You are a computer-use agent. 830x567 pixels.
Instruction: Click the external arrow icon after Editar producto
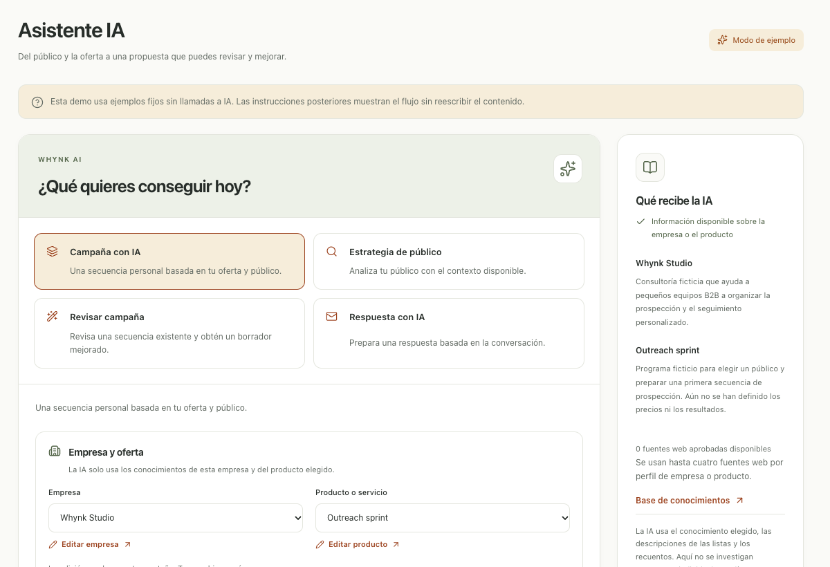tap(396, 544)
